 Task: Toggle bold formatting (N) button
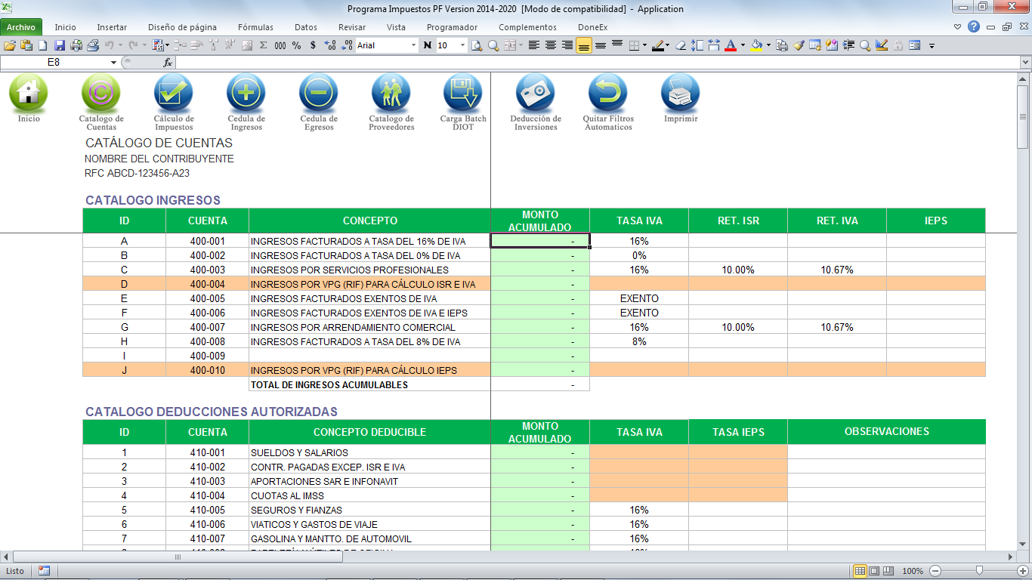pyautogui.click(x=428, y=45)
